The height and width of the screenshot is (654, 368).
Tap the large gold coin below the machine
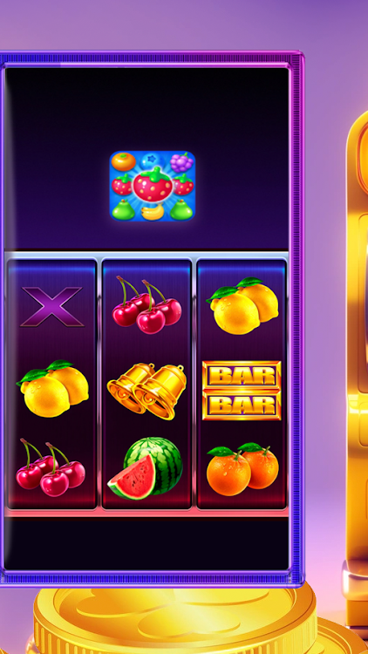pos(175,622)
